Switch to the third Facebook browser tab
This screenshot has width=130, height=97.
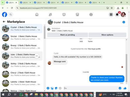click(39, 3)
